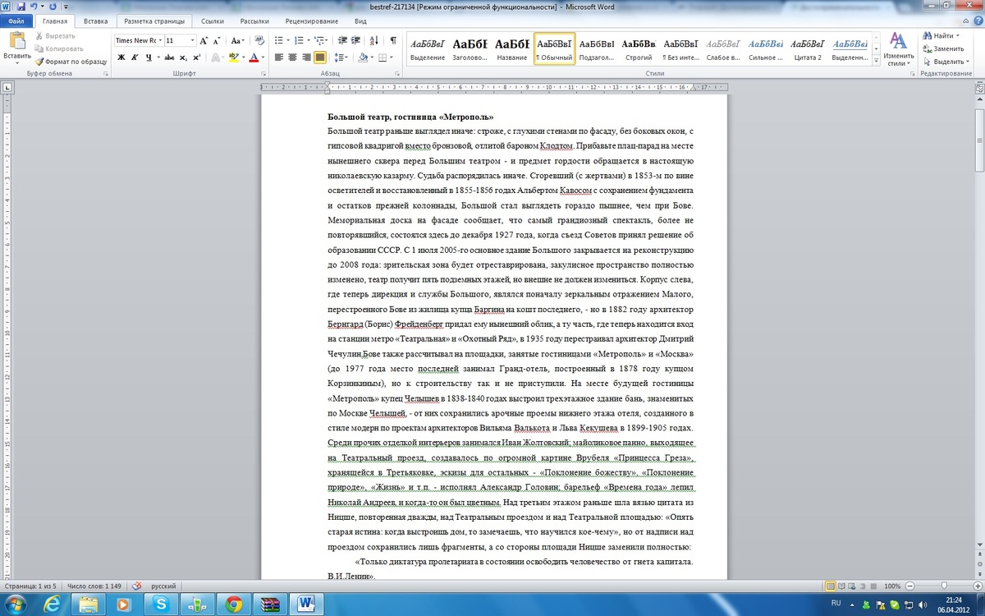The image size is (985, 616).
Task: Click the spell check icon in status bar
Action: [137, 586]
